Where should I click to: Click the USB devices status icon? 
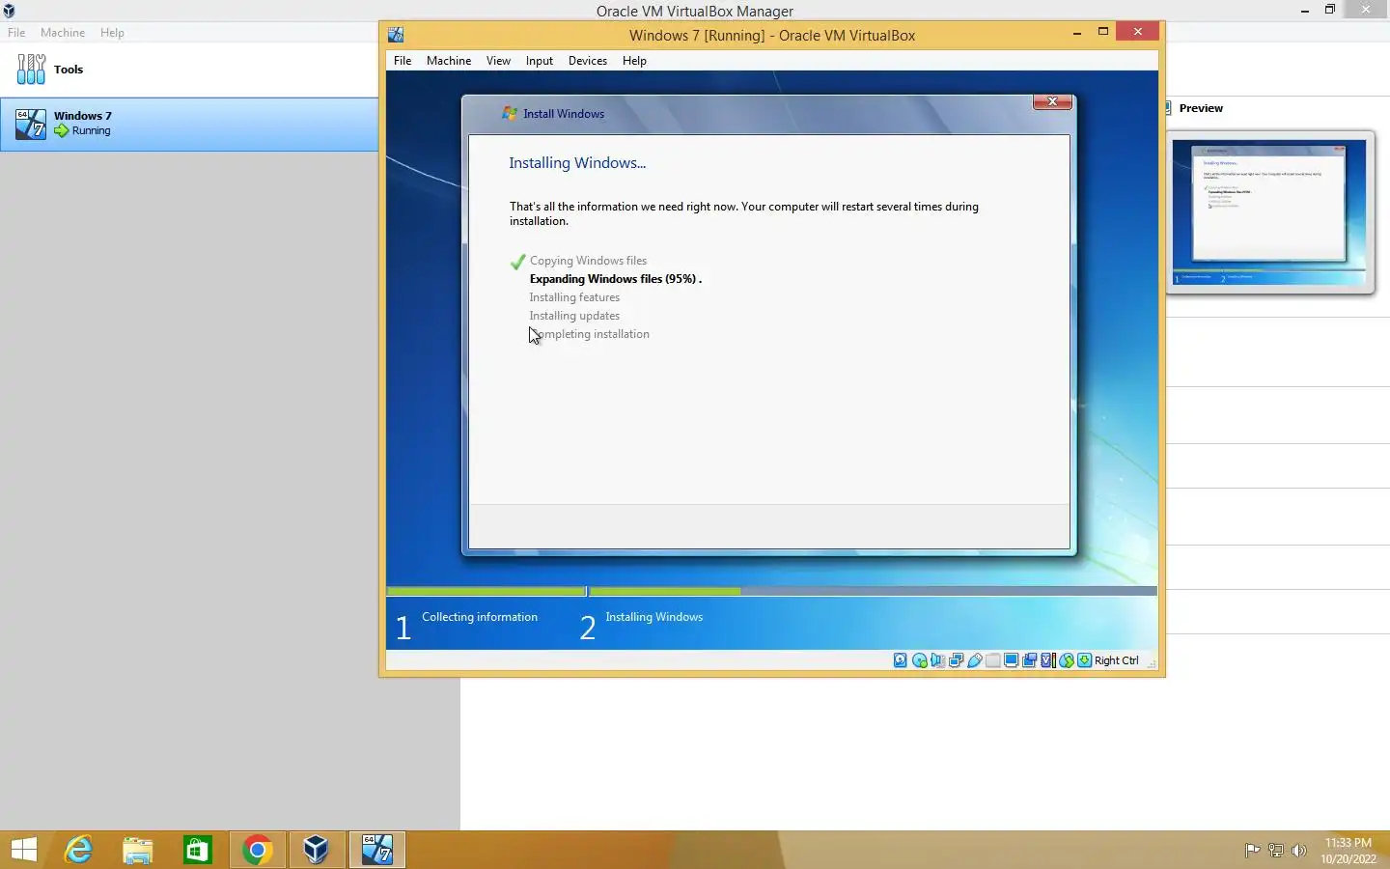975,660
